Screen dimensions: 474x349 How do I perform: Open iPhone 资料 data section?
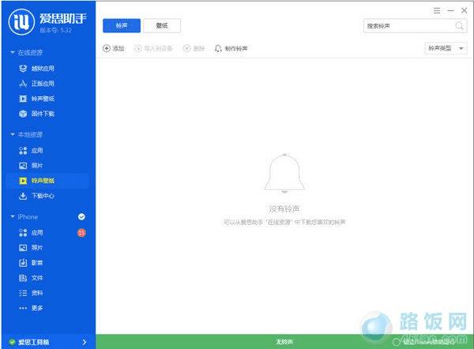[31, 293]
